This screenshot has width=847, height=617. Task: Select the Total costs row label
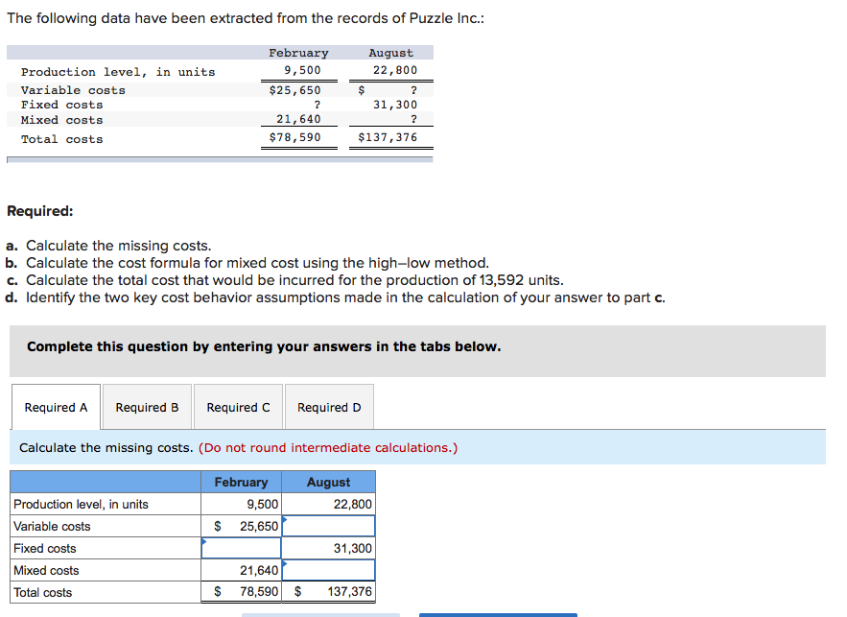[45, 592]
